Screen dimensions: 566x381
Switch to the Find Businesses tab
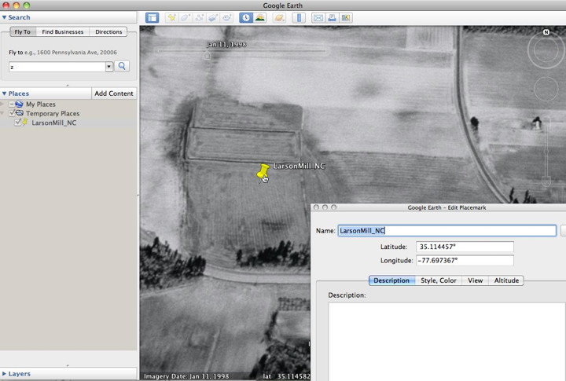coord(62,32)
